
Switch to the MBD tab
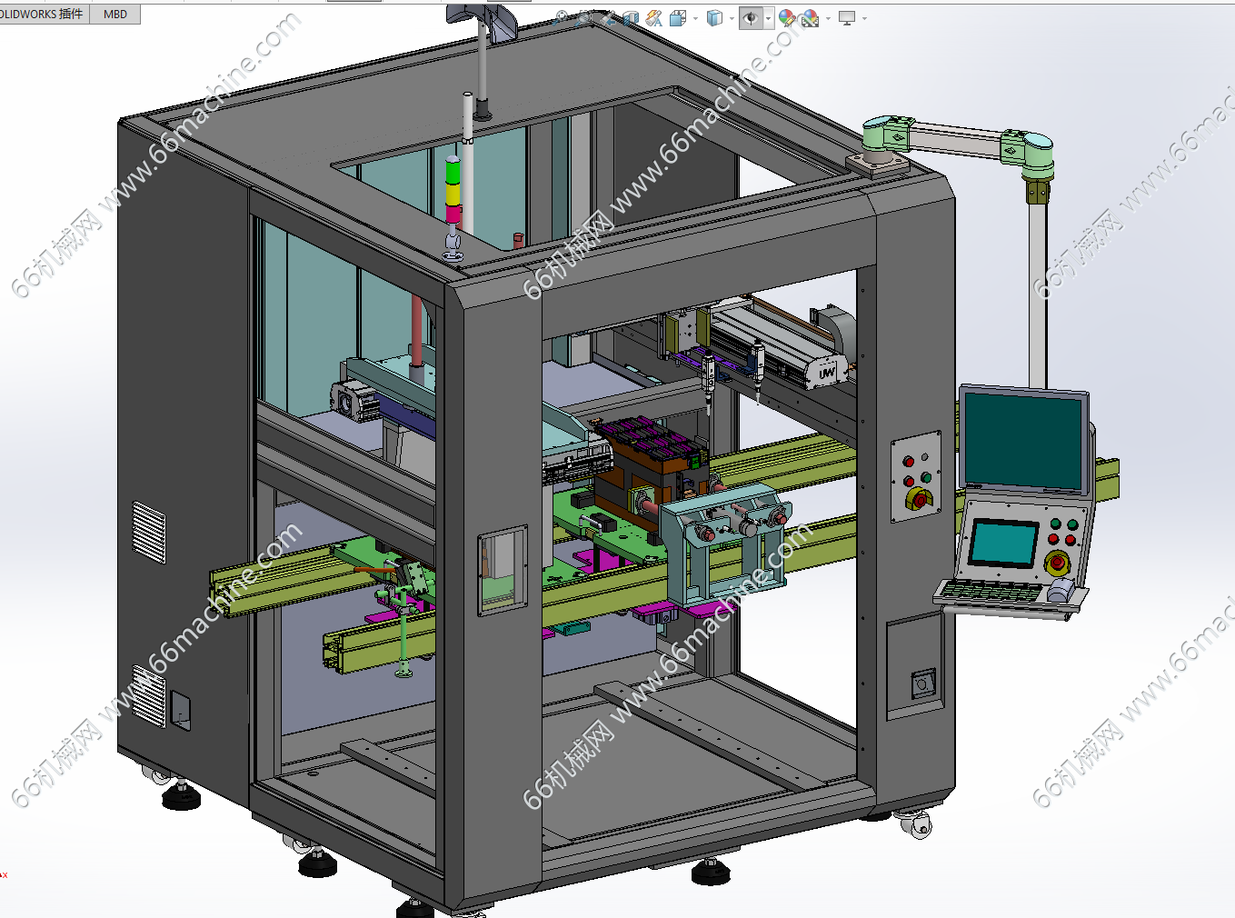[115, 14]
